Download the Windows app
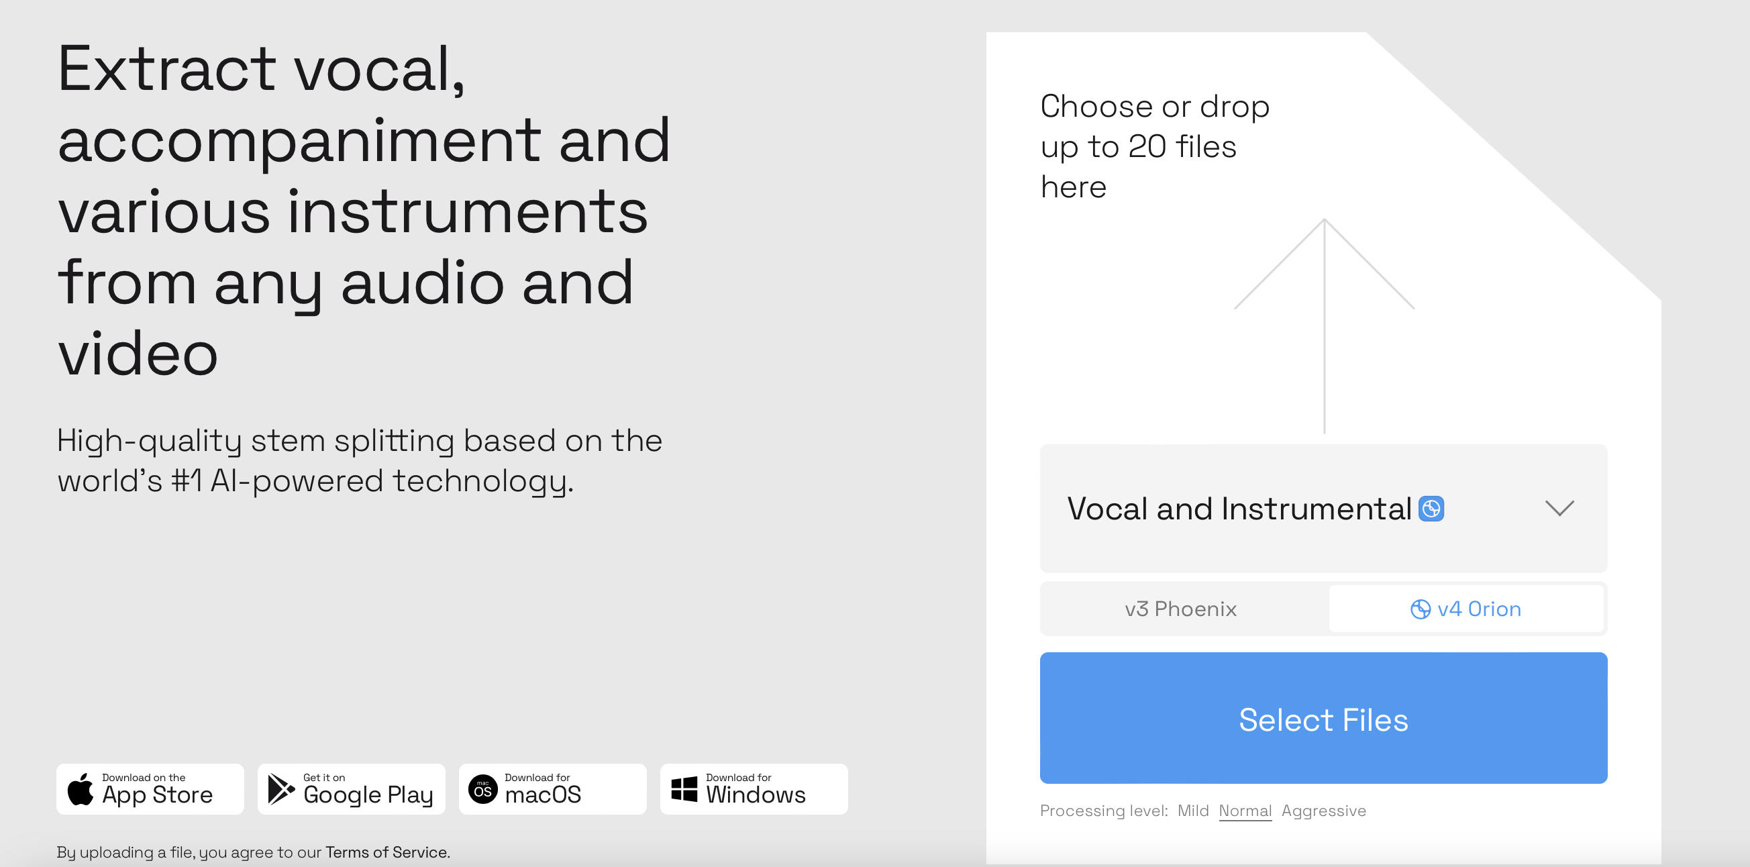This screenshot has width=1750, height=867. (x=754, y=789)
